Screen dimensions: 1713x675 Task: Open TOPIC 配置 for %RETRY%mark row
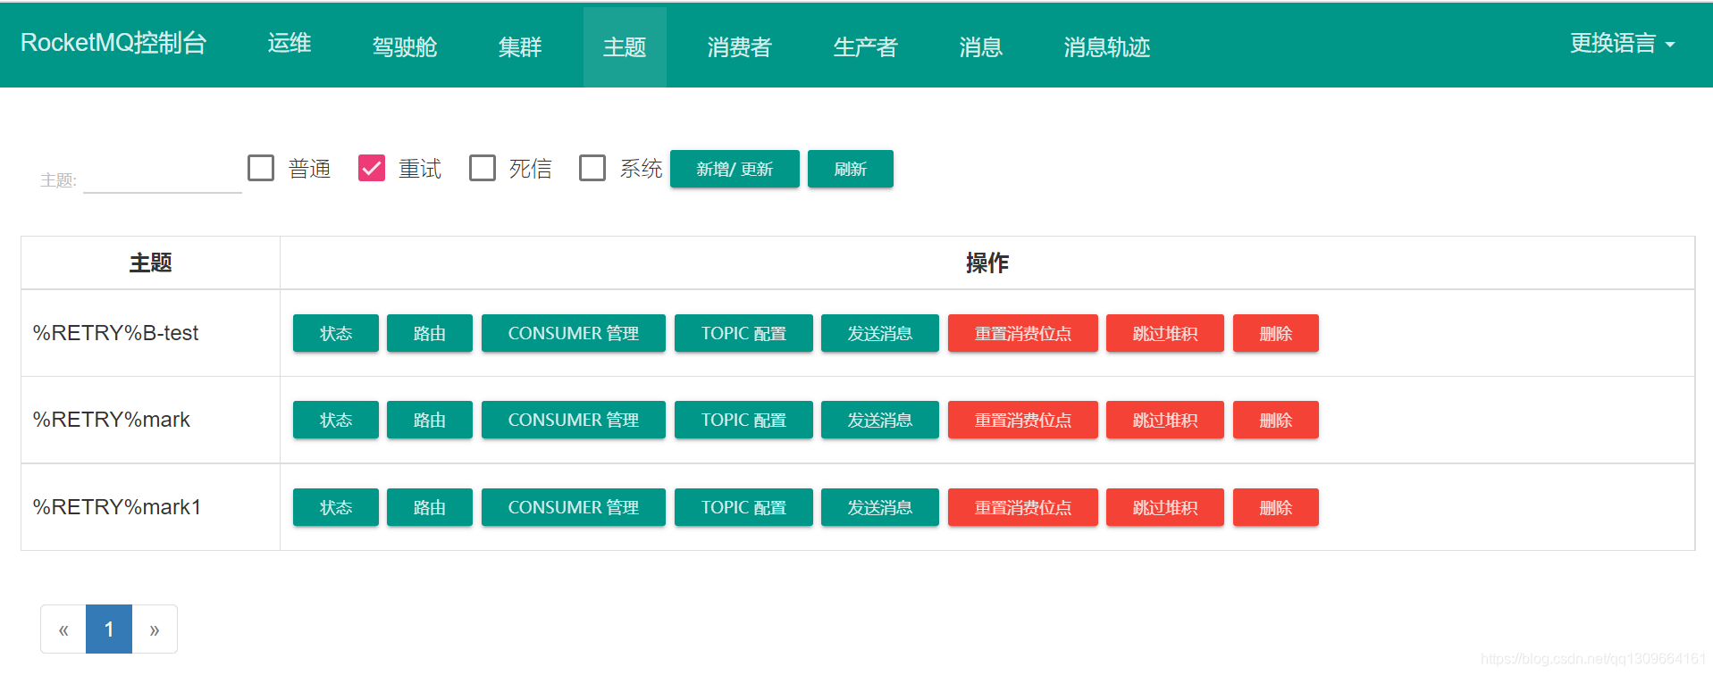click(x=743, y=420)
